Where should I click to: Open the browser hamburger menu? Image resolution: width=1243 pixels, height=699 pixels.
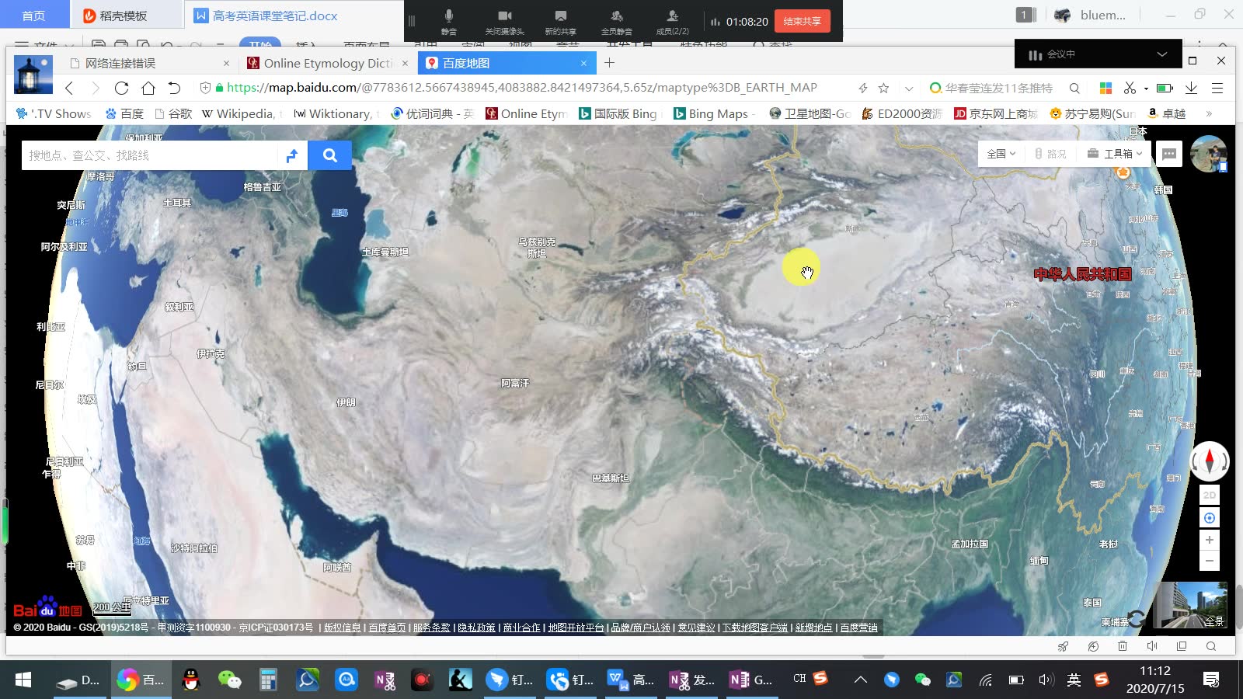(1217, 88)
